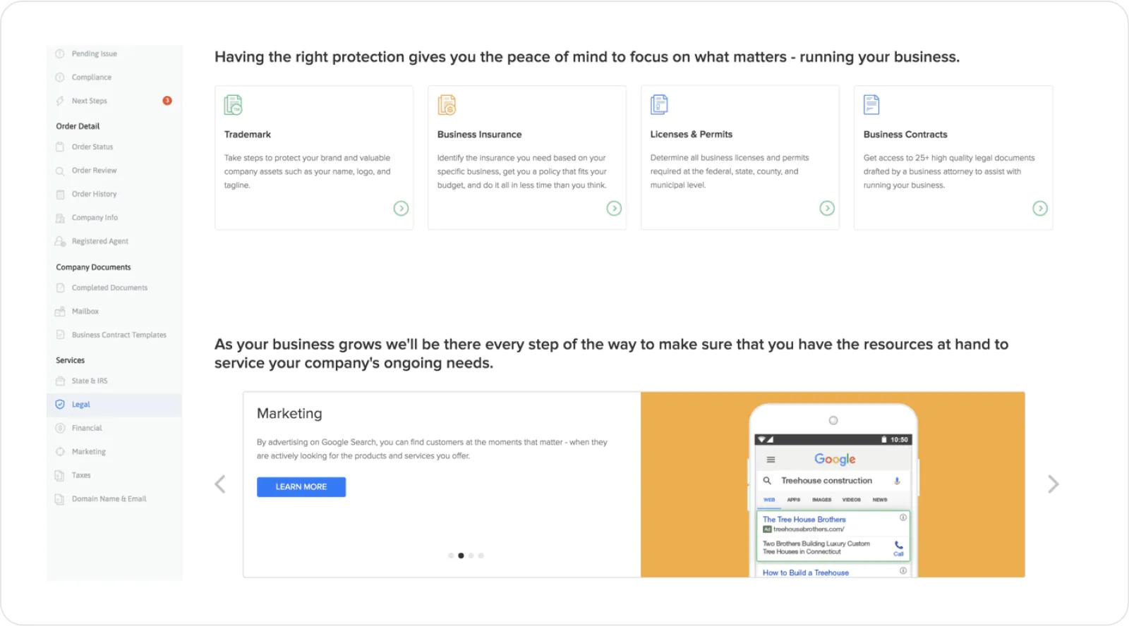Expand Licenses & Permits with arrow circle
Viewport: 1129px width, 626px height.
(827, 208)
